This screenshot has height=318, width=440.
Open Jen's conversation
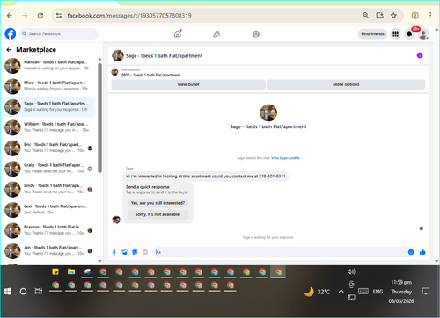click(48, 251)
